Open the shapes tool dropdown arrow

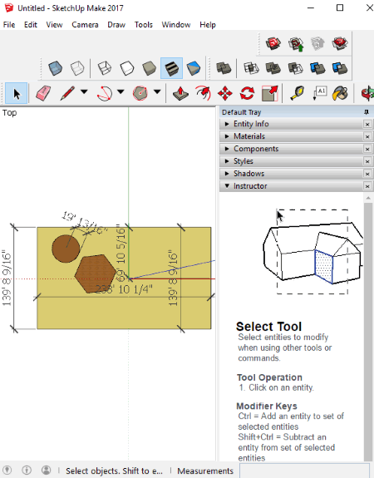point(157,91)
